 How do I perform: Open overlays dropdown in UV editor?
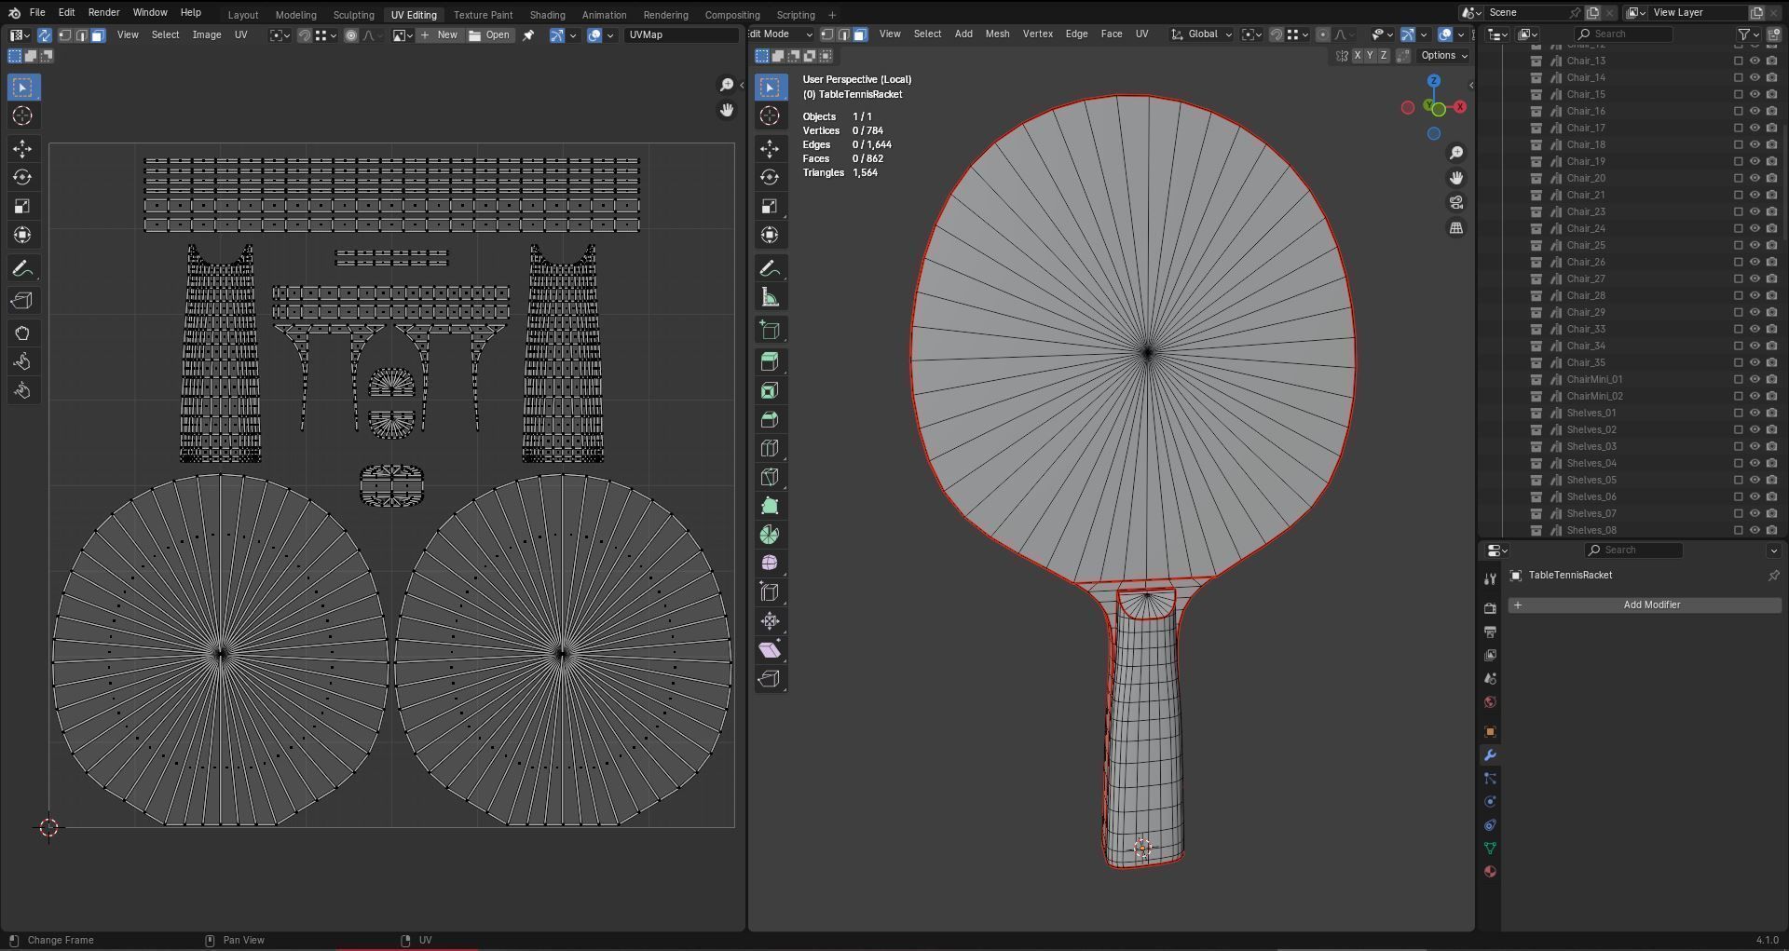(x=610, y=35)
